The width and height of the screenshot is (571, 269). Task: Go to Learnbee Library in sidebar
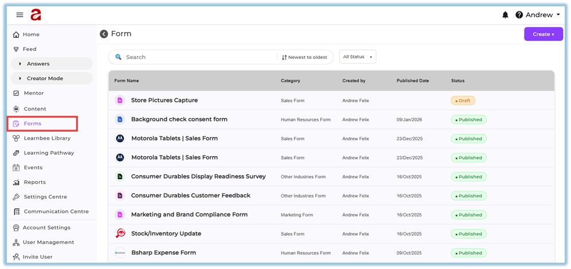click(47, 138)
